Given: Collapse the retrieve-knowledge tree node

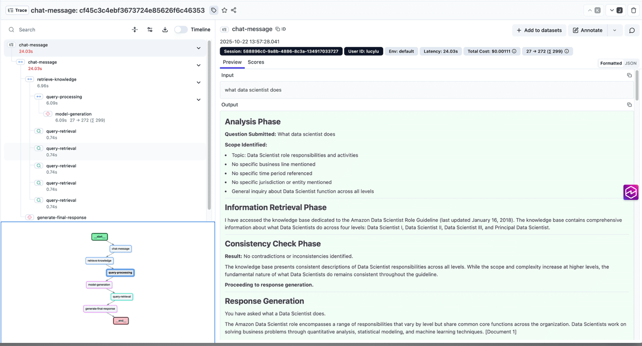Looking at the screenshot, I should [x=199, y=82].
